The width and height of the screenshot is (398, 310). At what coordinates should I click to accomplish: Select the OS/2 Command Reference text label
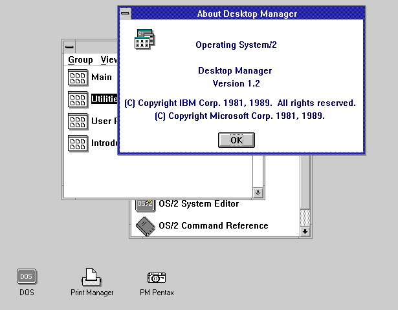(x=224, y=226)
